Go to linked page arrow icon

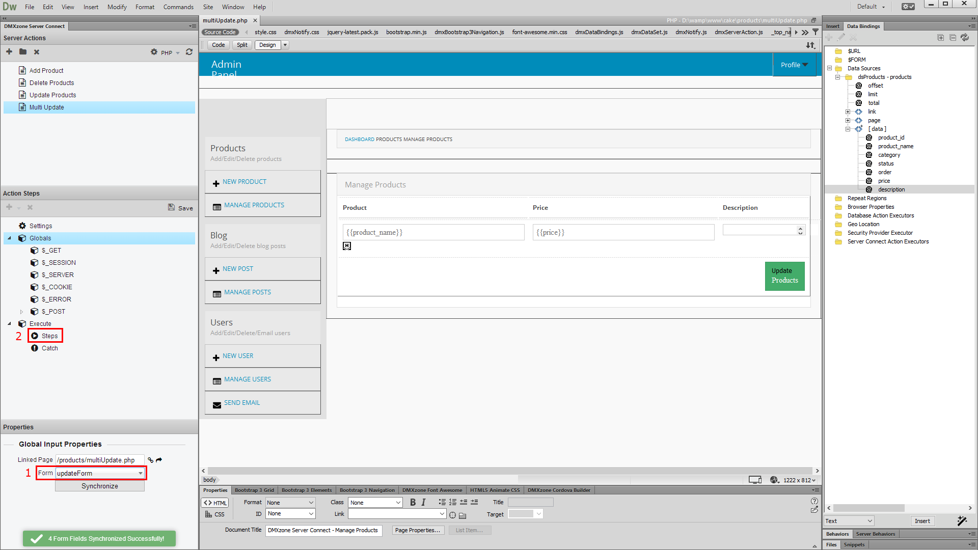click(x=159, y=460)
